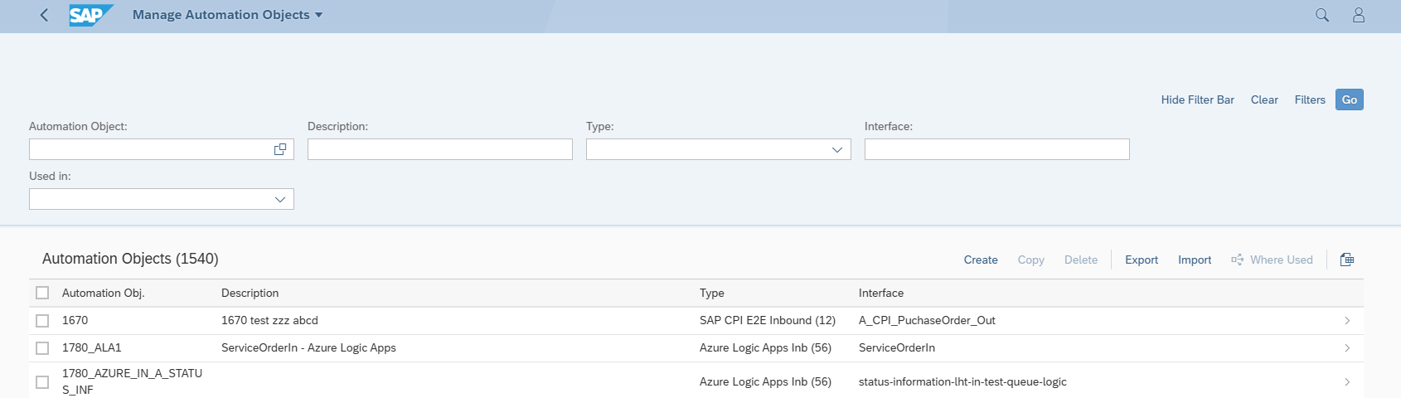Screen dimensions: 1401x398
Task: Click the Hide Filter Bar link
Action: [1197, 99]
